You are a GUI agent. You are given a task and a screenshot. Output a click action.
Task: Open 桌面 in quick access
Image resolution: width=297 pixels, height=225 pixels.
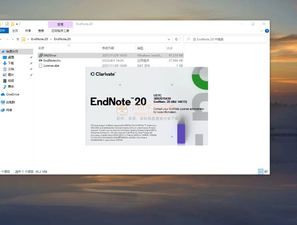point(11,57)
